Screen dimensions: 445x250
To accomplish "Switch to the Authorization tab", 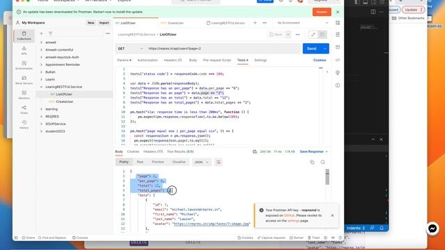I will point(147,60).
